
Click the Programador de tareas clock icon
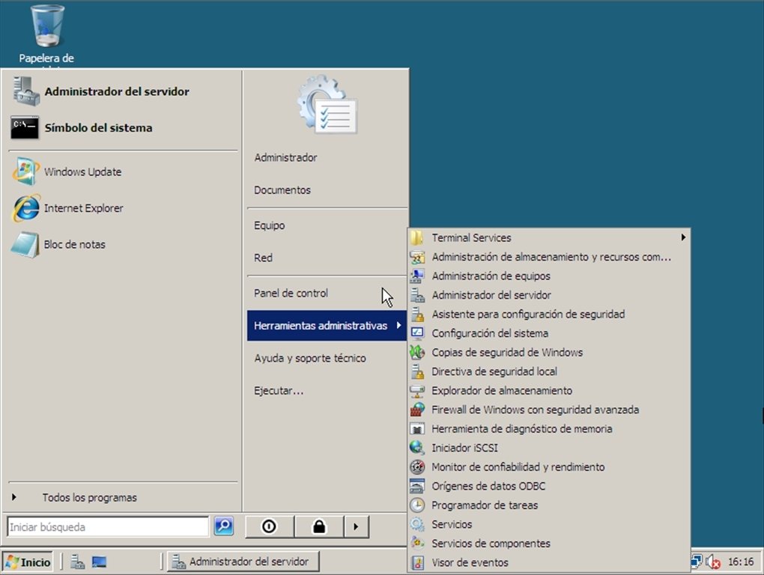tap(417, 505)
